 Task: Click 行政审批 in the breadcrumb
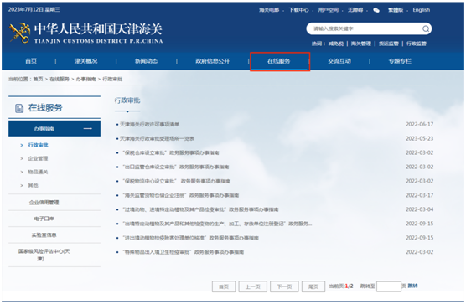(x=112, y=79)
